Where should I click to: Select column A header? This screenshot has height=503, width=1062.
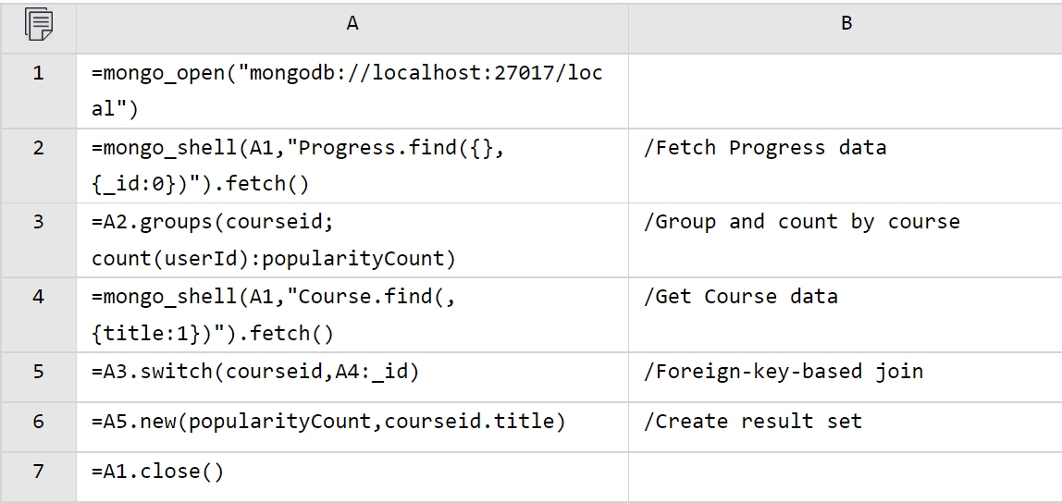352,25
